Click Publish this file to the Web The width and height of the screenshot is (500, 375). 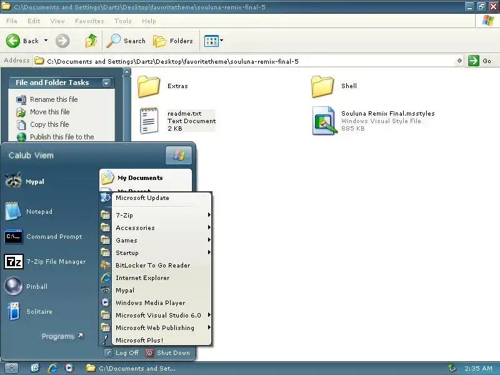tap(62, 137)
